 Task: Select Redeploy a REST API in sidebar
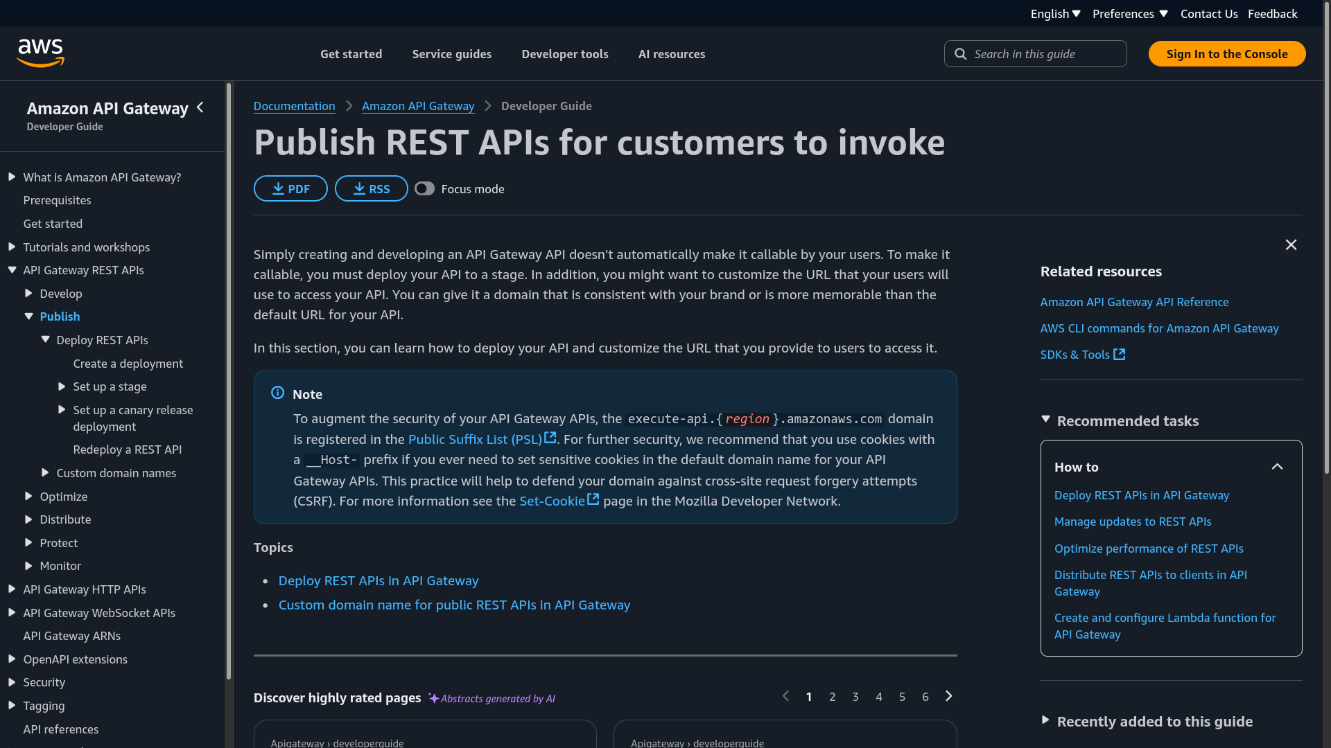click(x=127, y=449)
